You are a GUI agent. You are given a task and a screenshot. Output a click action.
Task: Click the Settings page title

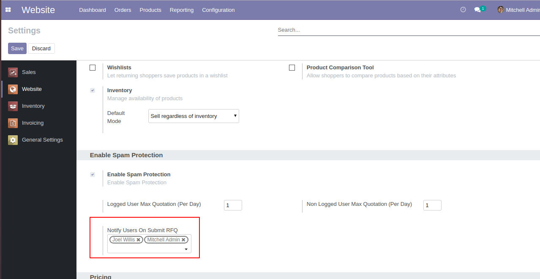(x=24, y=30)
